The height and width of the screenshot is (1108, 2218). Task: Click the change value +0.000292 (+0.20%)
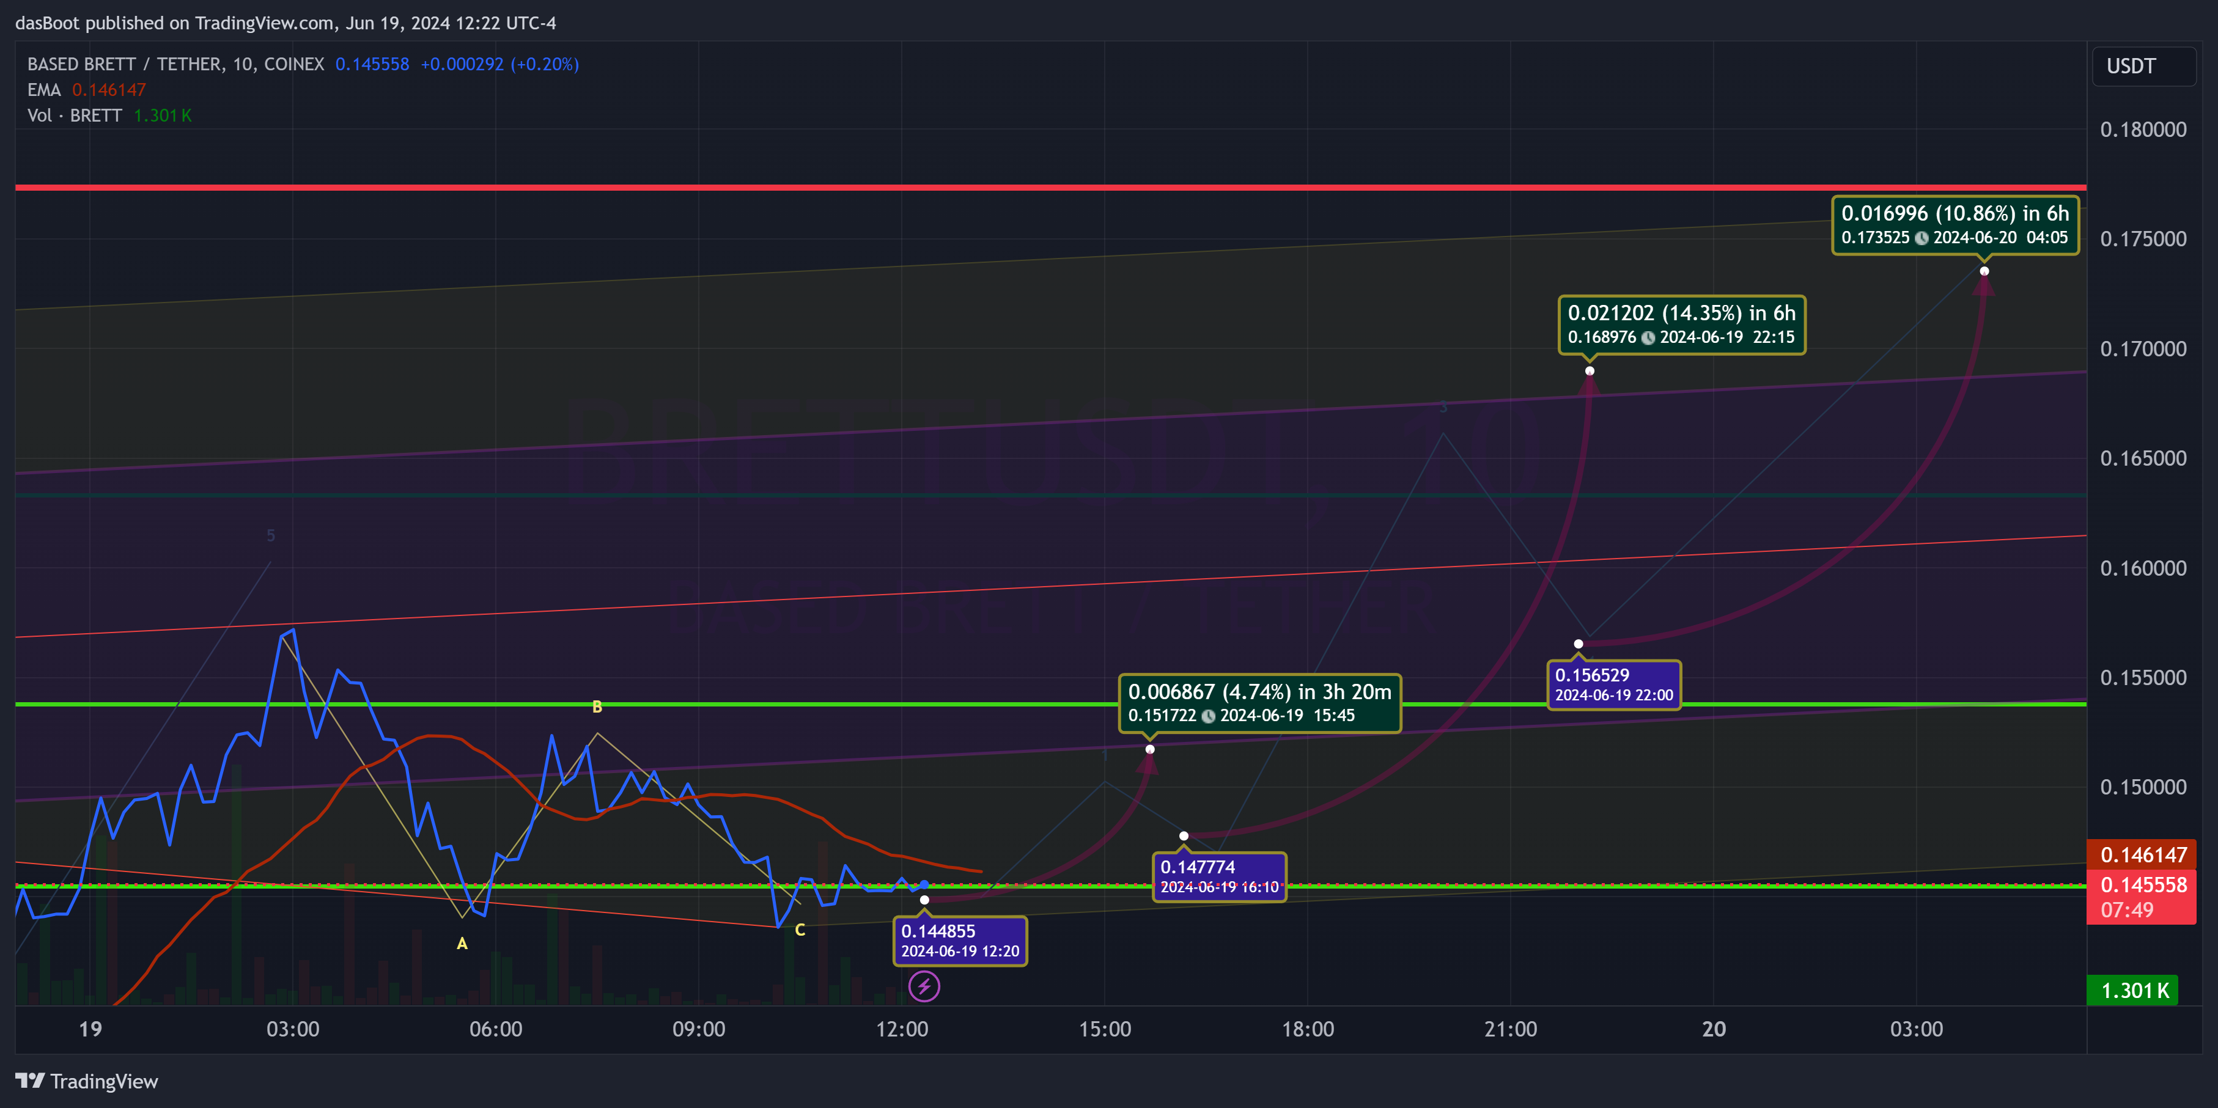click(x=499, y=65)
